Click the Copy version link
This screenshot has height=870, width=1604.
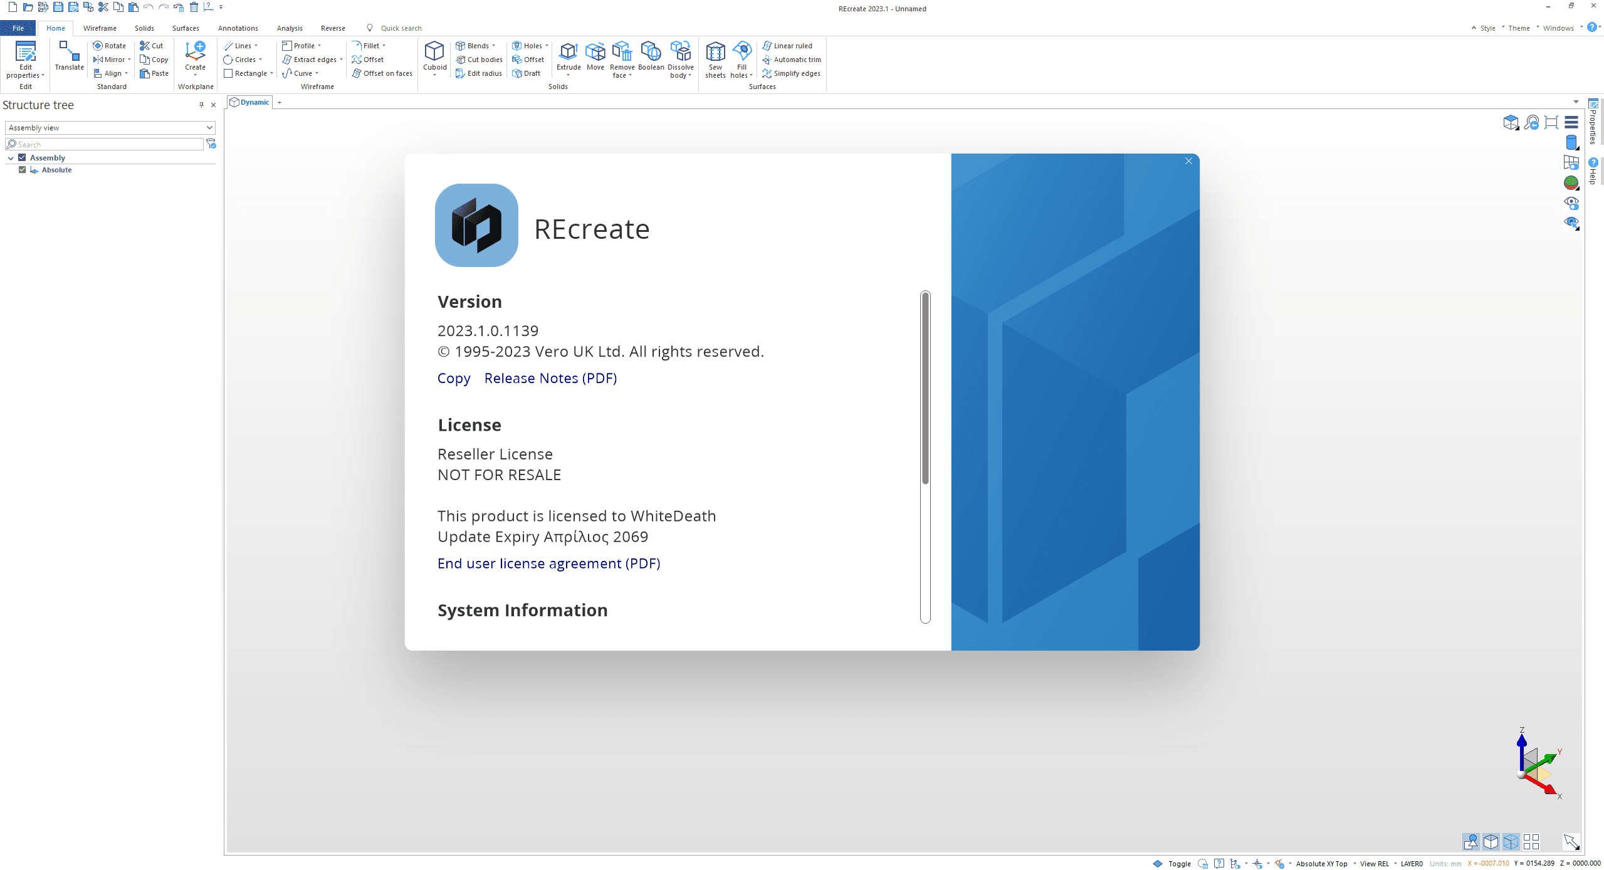point(453,379)
